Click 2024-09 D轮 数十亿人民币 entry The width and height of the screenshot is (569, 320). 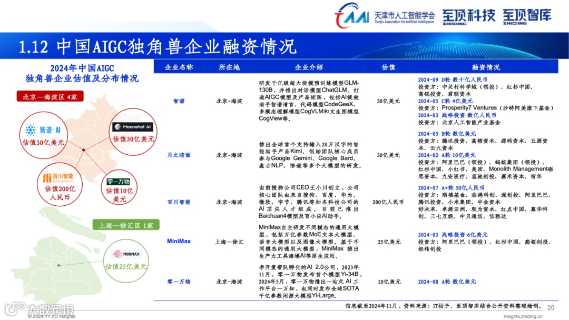point(453,79)
